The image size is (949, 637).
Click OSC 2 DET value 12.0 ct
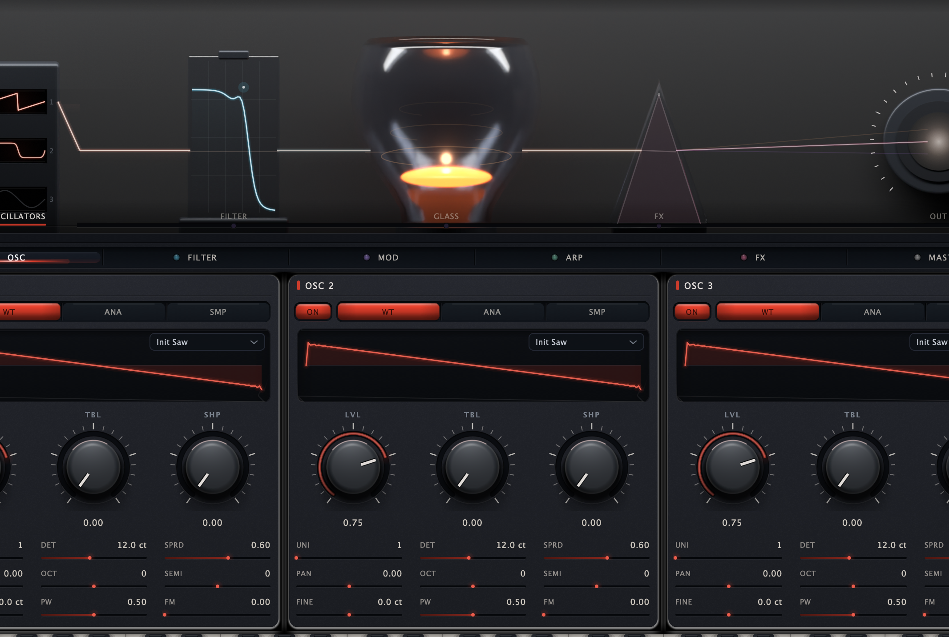(511, 545)
